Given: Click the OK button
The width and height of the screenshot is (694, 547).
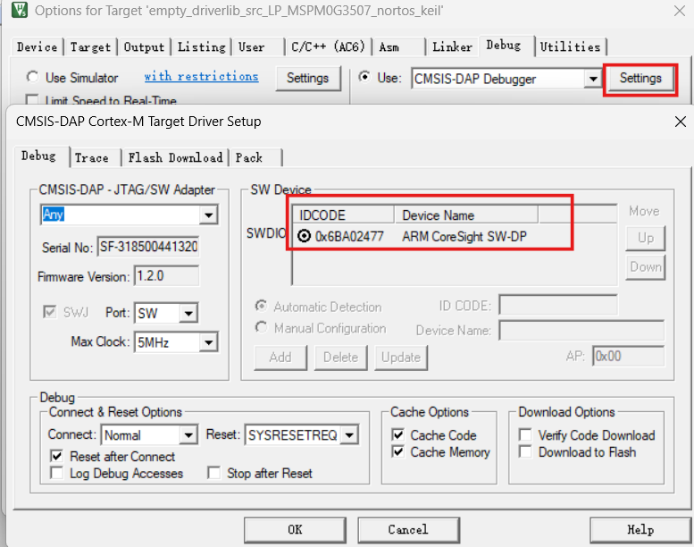Looking at the screenshot, I should point(295,530).
